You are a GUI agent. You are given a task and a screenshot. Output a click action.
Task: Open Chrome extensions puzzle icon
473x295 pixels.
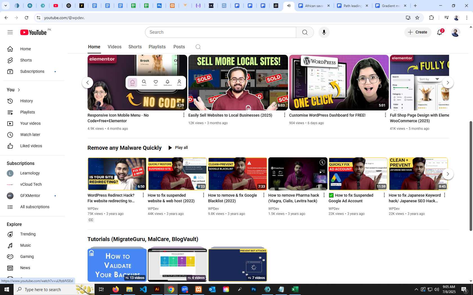tap(431, 18)
